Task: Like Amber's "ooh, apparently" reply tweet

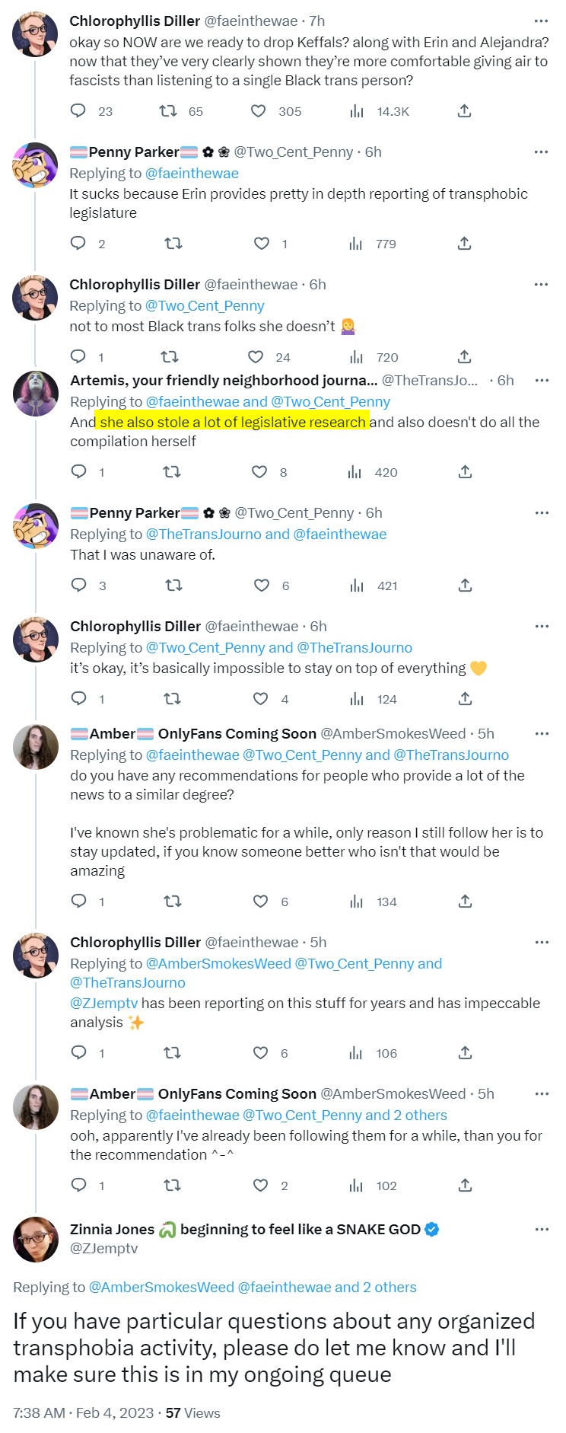Action: 261,1186
